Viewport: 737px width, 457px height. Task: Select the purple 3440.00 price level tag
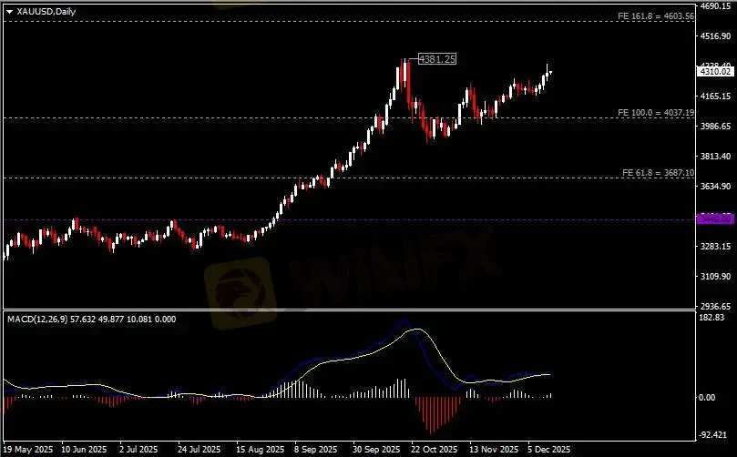tap(715, 219)
